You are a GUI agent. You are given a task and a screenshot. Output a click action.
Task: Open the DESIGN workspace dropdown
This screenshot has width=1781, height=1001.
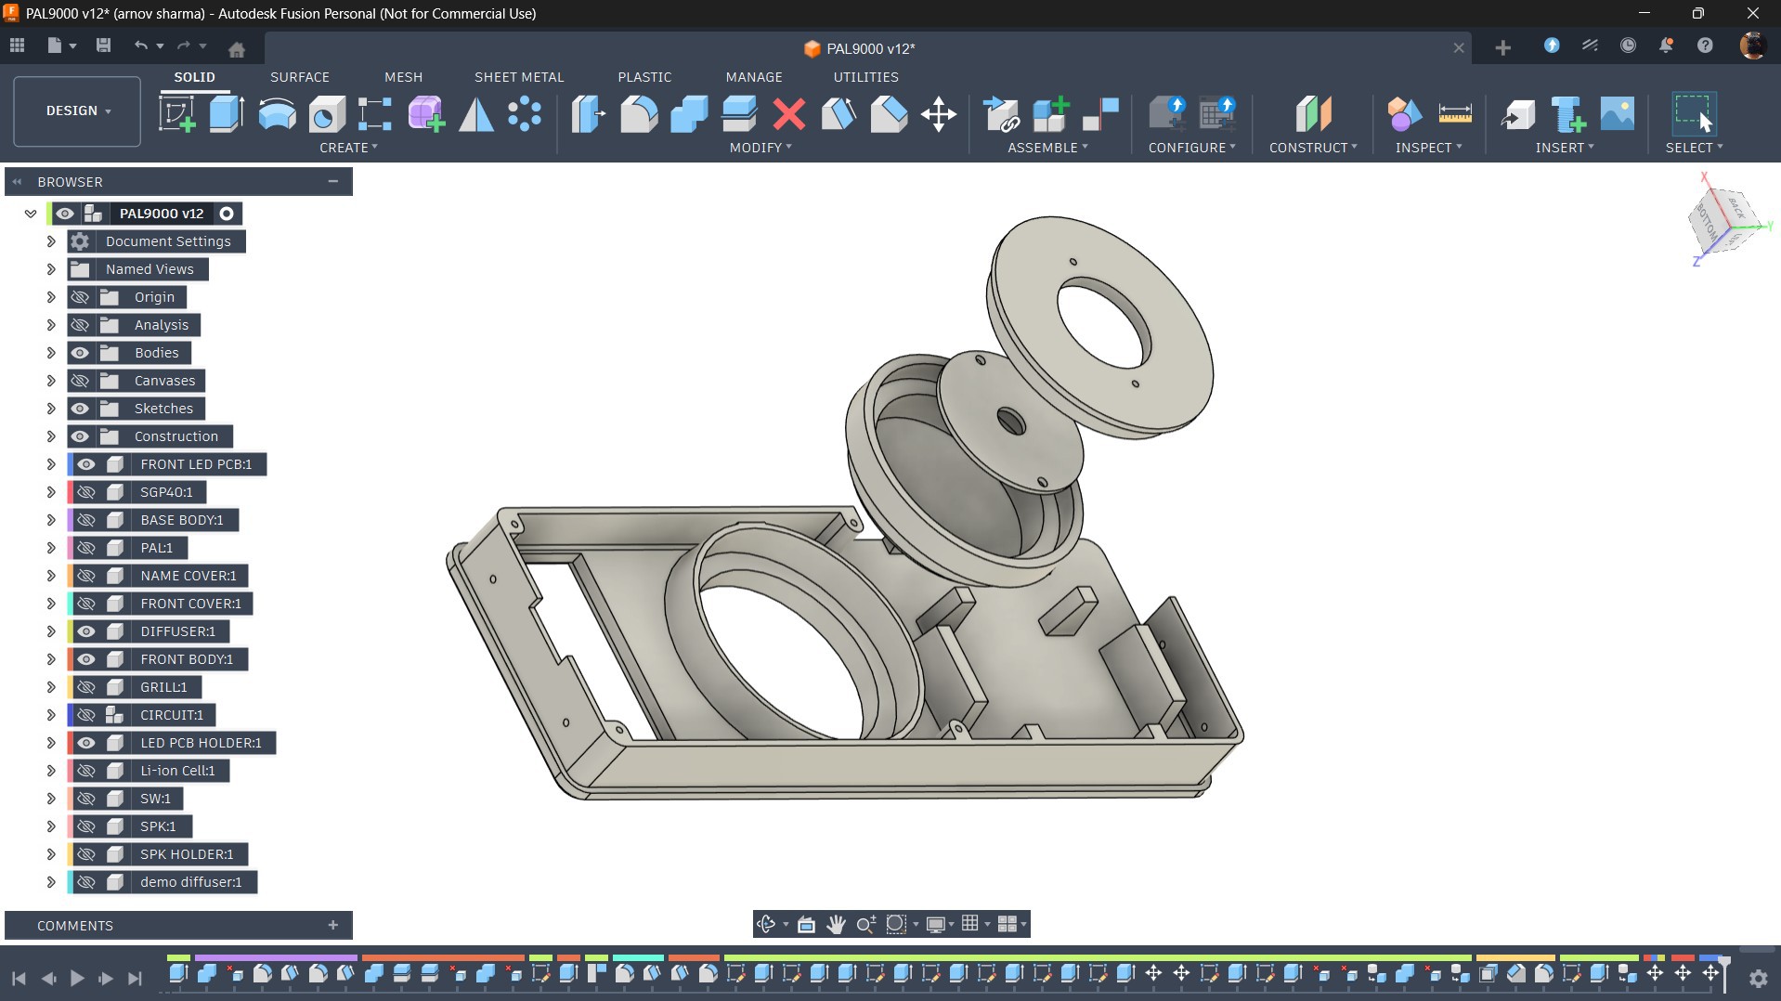(x=77, y=110)
